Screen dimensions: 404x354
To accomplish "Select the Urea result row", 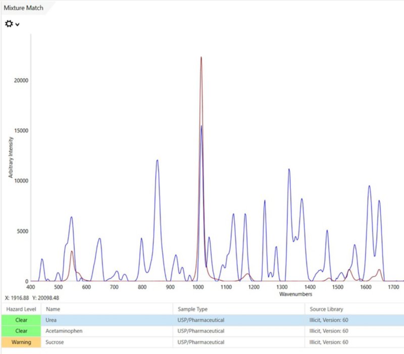I will pos(203,320).
